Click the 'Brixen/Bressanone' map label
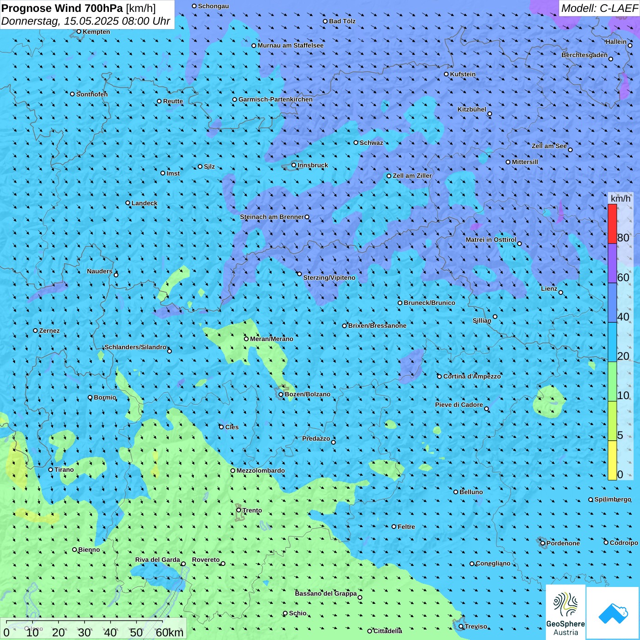 (377, 325)
